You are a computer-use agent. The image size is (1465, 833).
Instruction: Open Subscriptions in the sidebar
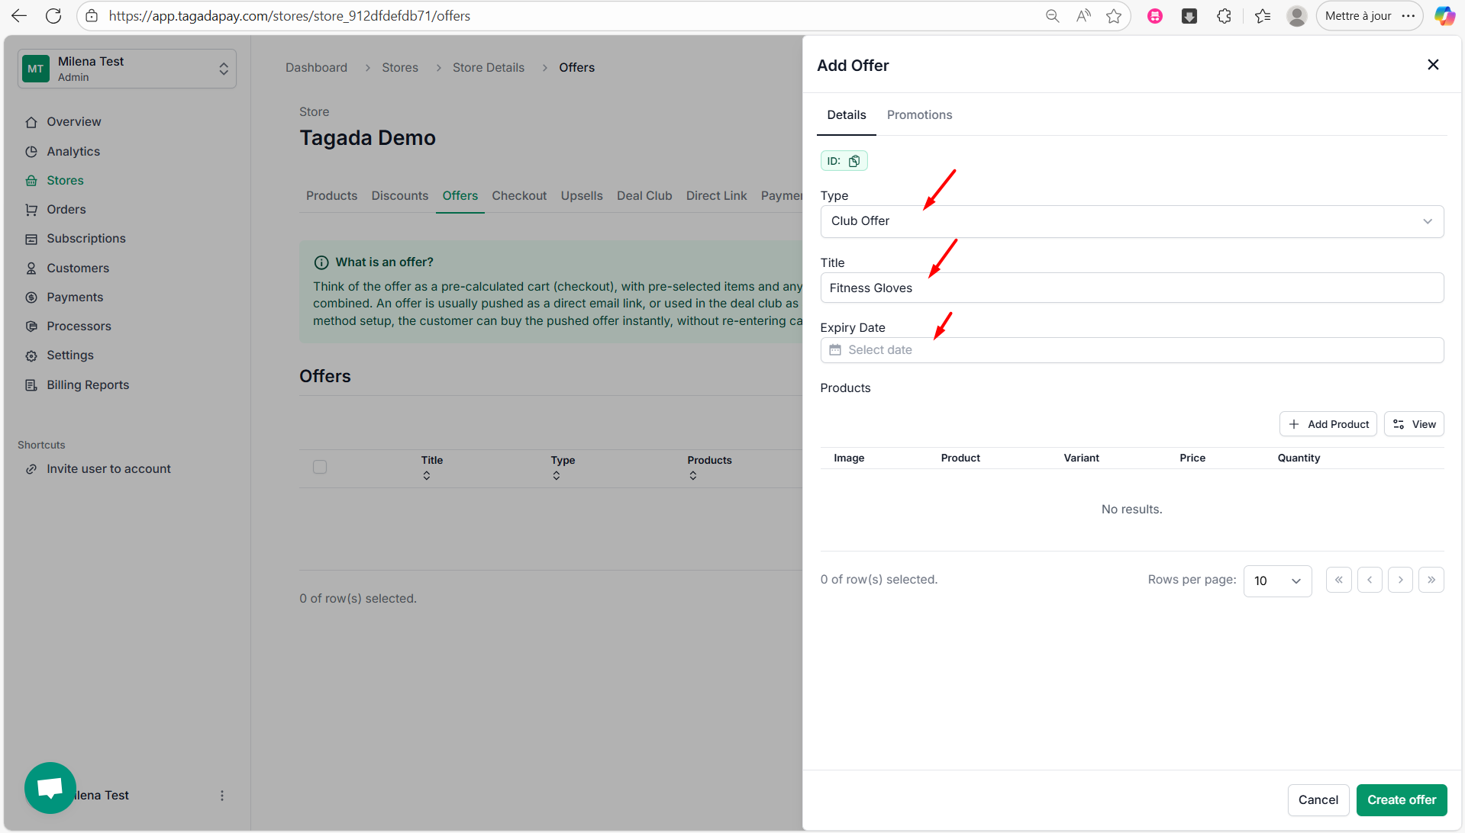pos(86,239)
